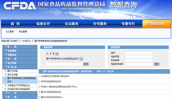Select 化妆品行政许可检验机构 tree item
Screen dimensions: 172x99
tap(19, 89)
